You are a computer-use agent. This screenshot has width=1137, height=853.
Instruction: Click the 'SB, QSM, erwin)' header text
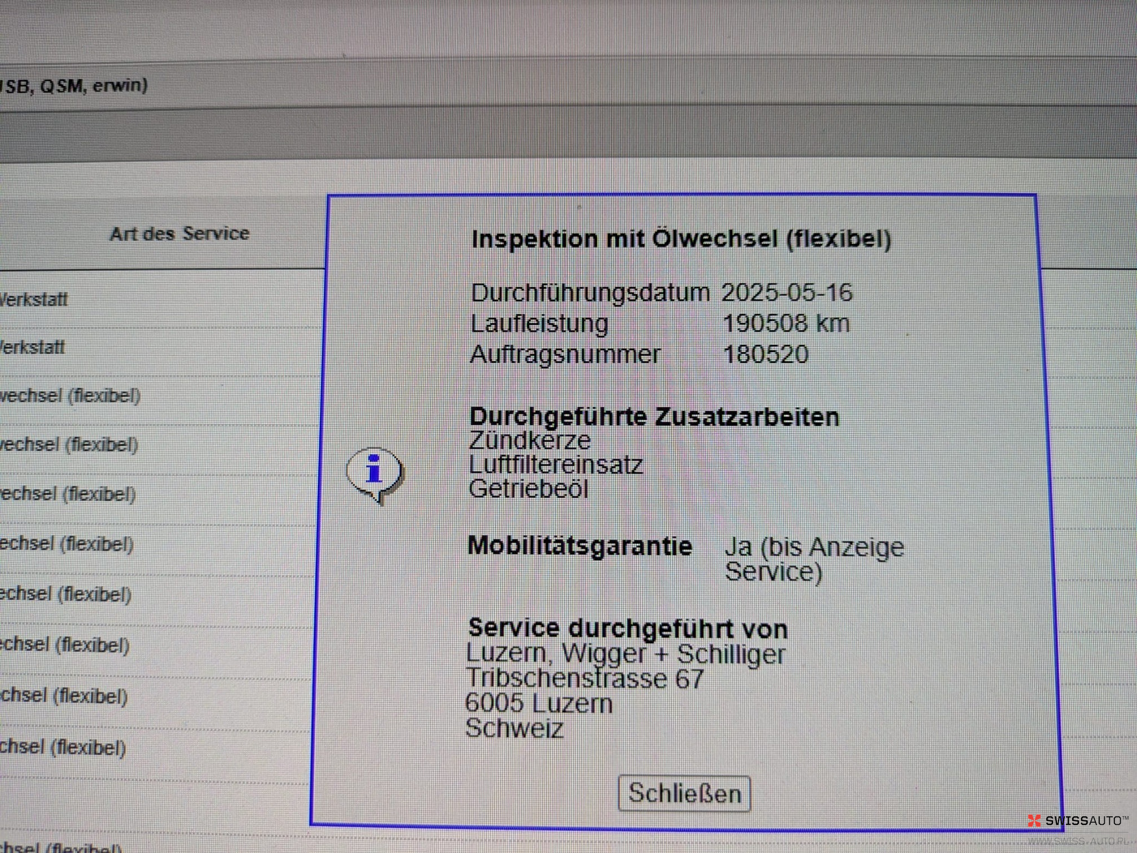(x=74, y=86)
